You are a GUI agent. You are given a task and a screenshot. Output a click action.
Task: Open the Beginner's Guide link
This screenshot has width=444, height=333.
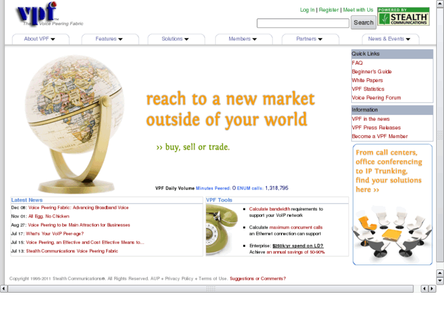coord(371,71)
